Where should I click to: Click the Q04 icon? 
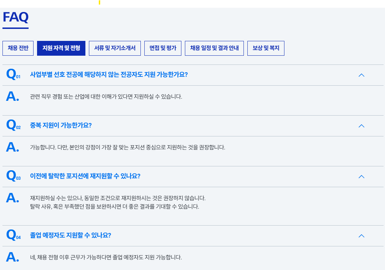coord(13,235)
